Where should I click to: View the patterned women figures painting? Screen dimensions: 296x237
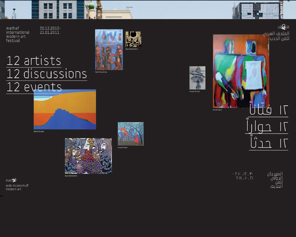[88, 156]
